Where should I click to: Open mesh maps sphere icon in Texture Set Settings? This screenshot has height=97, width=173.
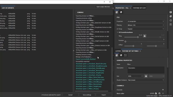(x=121, y=55)
